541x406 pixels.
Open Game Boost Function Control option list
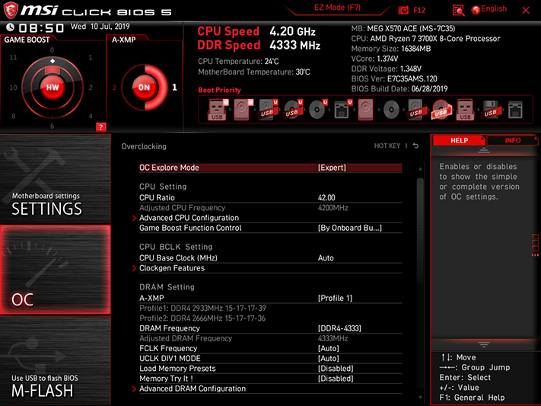pyautogui.click(x=271, y=228)
